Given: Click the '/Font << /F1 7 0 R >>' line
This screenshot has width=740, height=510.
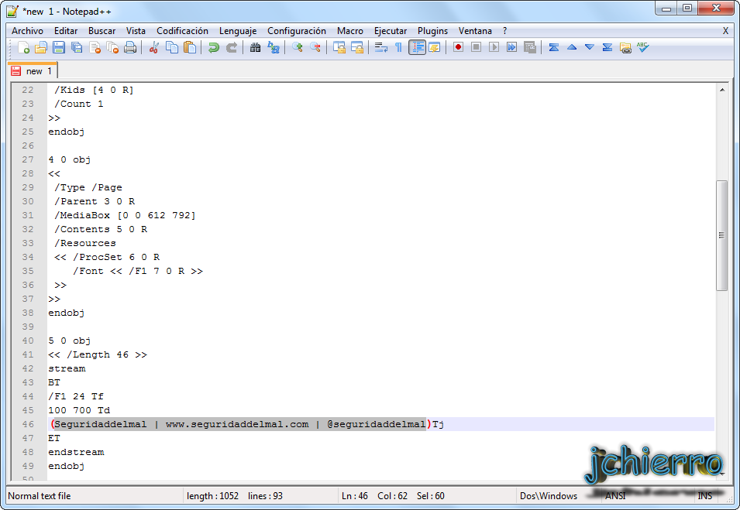Looking at the screenshot, I should click(x=138, y=271).
